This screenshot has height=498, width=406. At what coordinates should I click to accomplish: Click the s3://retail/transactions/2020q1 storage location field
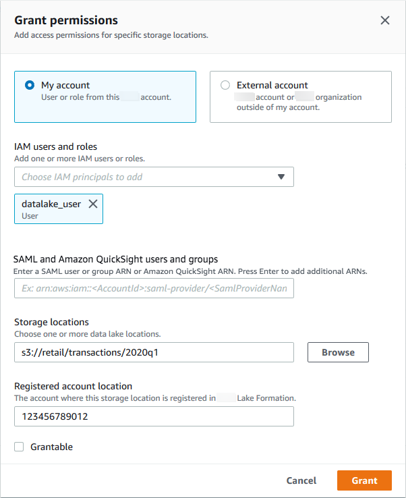(154, 352)
